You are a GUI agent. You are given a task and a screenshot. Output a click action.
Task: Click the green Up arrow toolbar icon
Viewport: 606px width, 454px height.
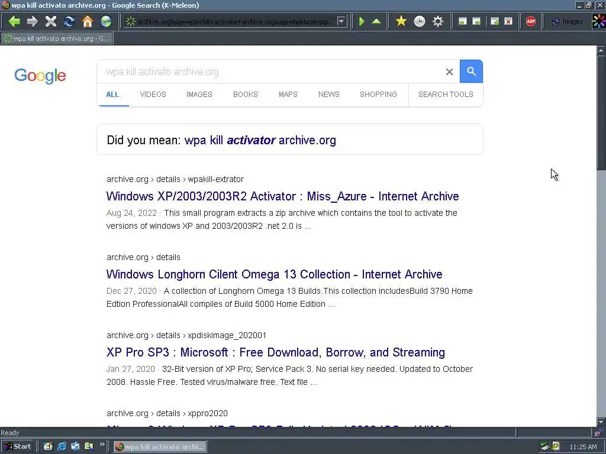click(376, 21)
